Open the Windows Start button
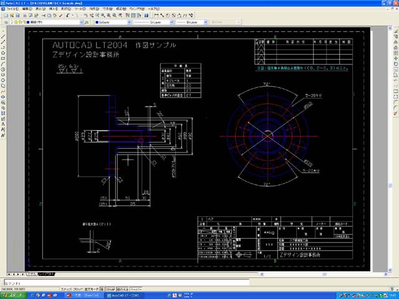399x299 pixels. (x=13, y=295)
